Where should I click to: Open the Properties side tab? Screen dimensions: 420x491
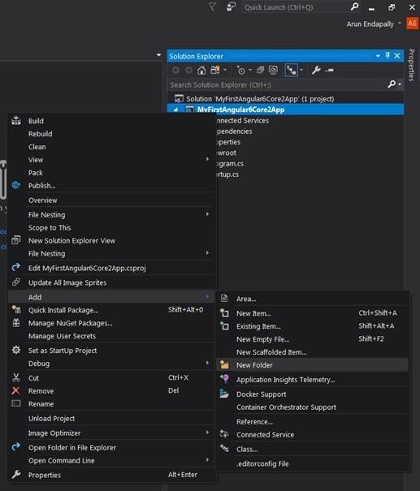412,65
